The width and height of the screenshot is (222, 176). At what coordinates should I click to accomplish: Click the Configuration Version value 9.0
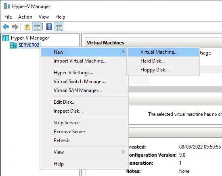point(182,155)
